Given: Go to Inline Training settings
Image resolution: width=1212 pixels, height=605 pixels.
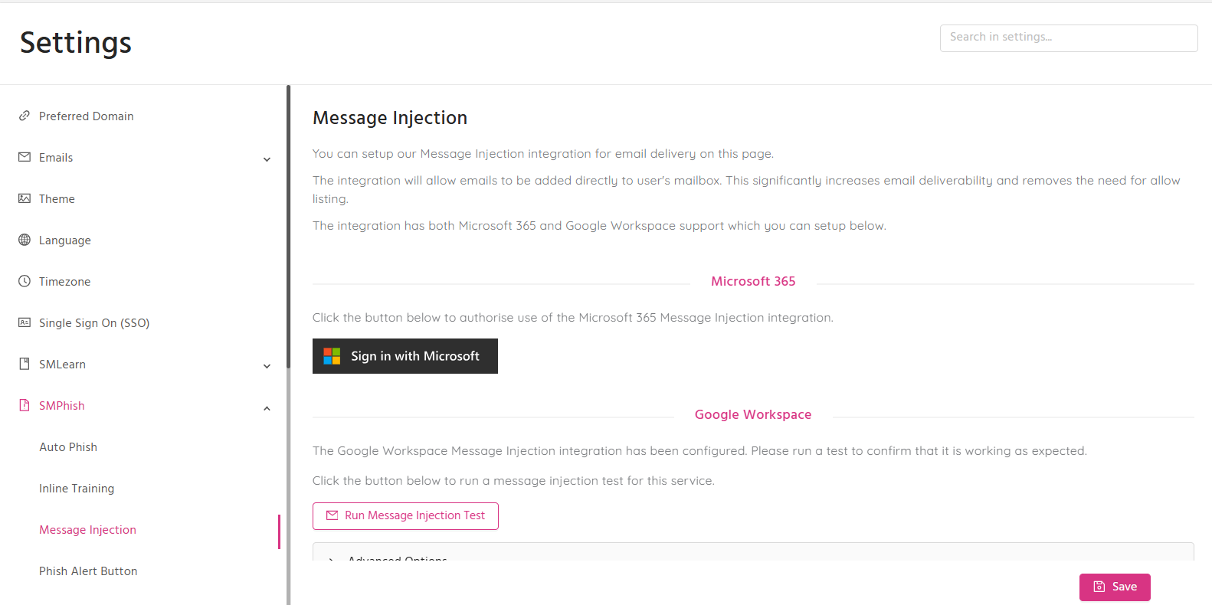Looking at the screenshot, I should pyautogui.click(x=77, y=489).
